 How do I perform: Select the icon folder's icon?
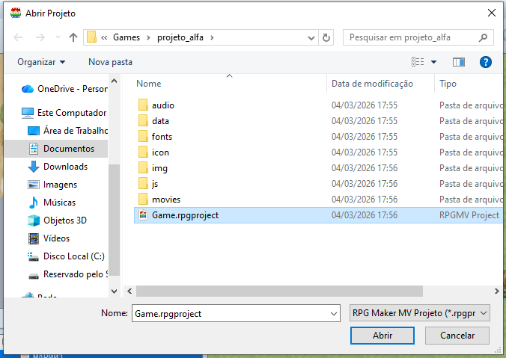[143, 152]
